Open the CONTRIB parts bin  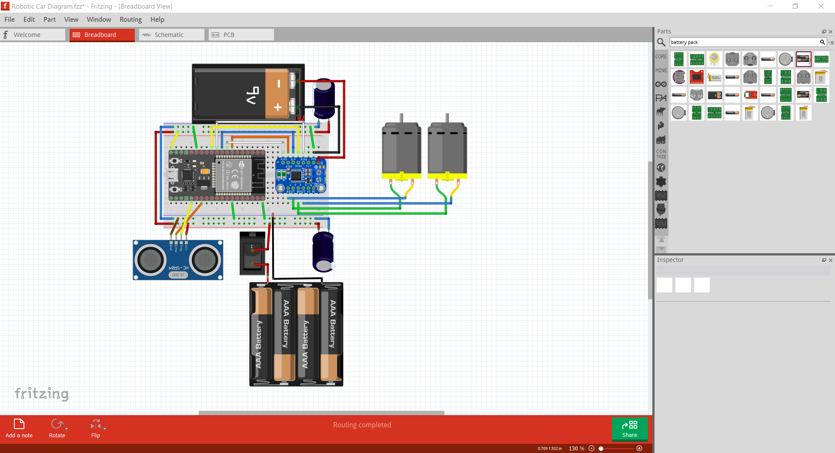point(661,154)
